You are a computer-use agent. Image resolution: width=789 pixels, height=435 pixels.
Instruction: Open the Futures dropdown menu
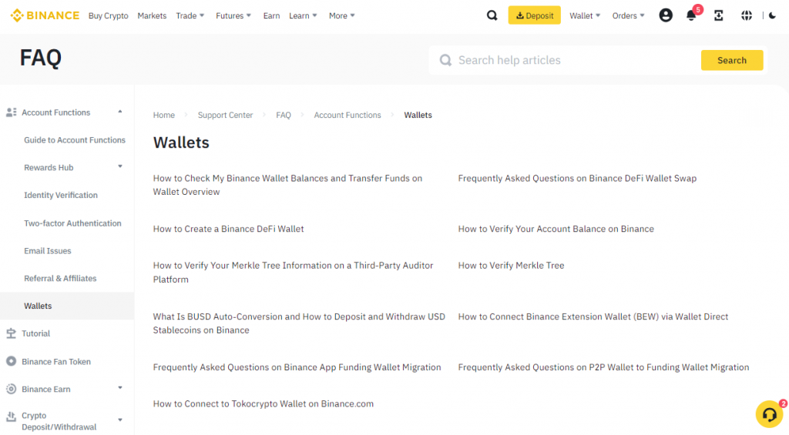click(233, 15)
